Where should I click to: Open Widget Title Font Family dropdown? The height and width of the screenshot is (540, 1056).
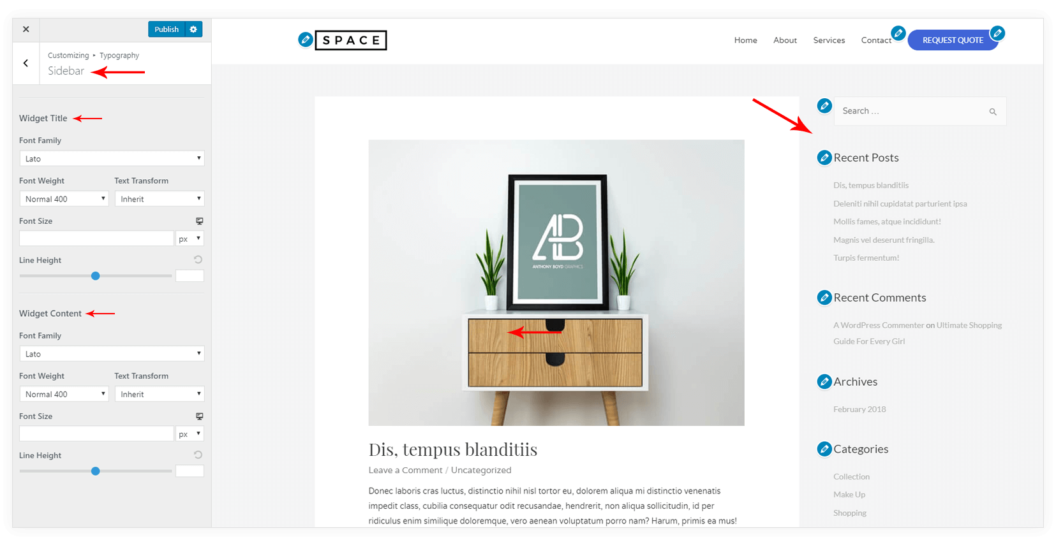point(112,158)
